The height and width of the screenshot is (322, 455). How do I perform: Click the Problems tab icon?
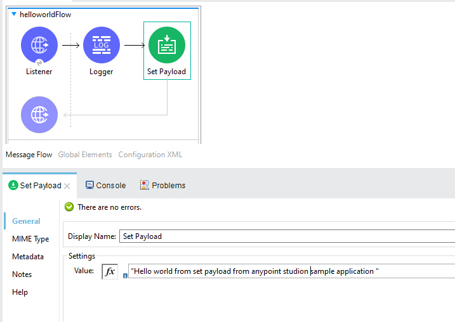click(x=145, y=185)
